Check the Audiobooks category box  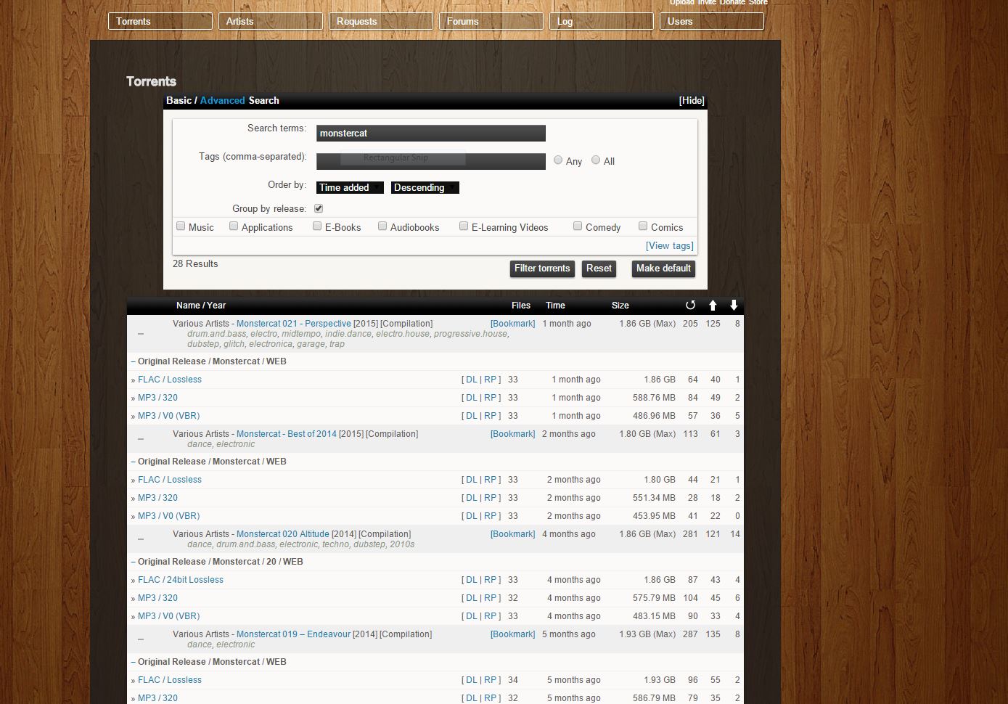point(382,226)
